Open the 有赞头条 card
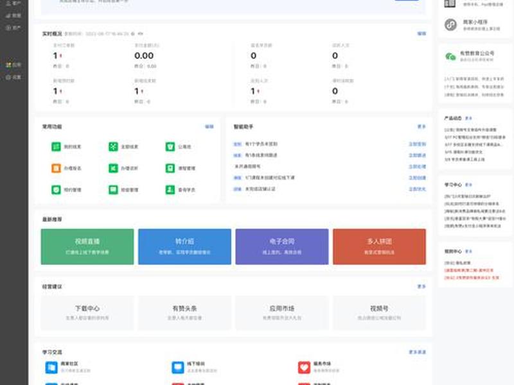 (184, 312)
